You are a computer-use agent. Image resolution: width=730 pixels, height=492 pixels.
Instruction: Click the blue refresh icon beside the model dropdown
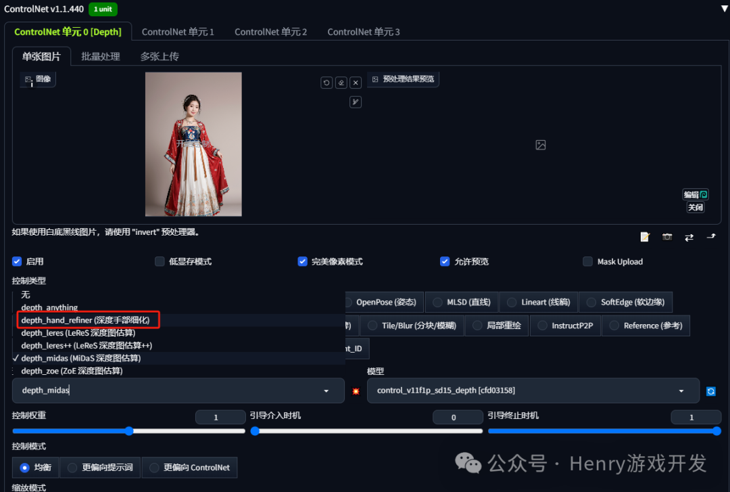710,390
